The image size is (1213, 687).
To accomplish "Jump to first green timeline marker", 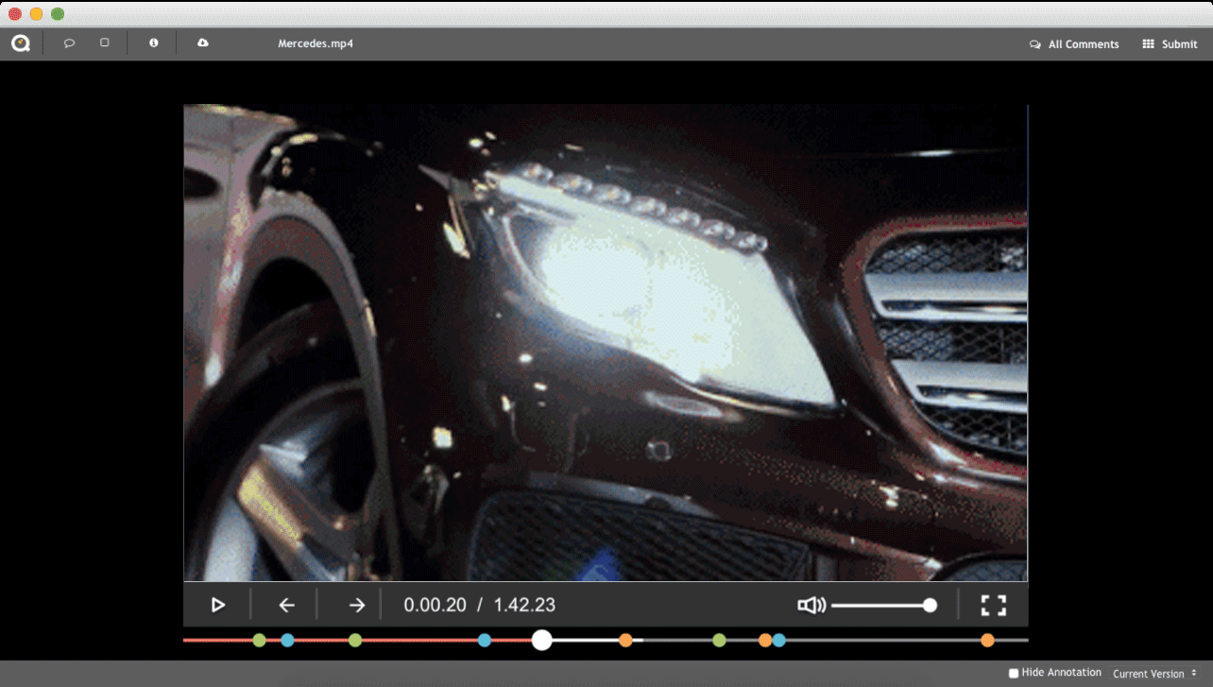I will tap(259, 640).
